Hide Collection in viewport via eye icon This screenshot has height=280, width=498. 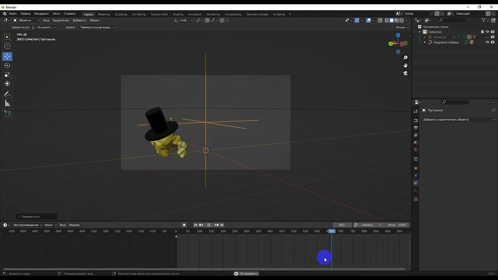point(487,32)
